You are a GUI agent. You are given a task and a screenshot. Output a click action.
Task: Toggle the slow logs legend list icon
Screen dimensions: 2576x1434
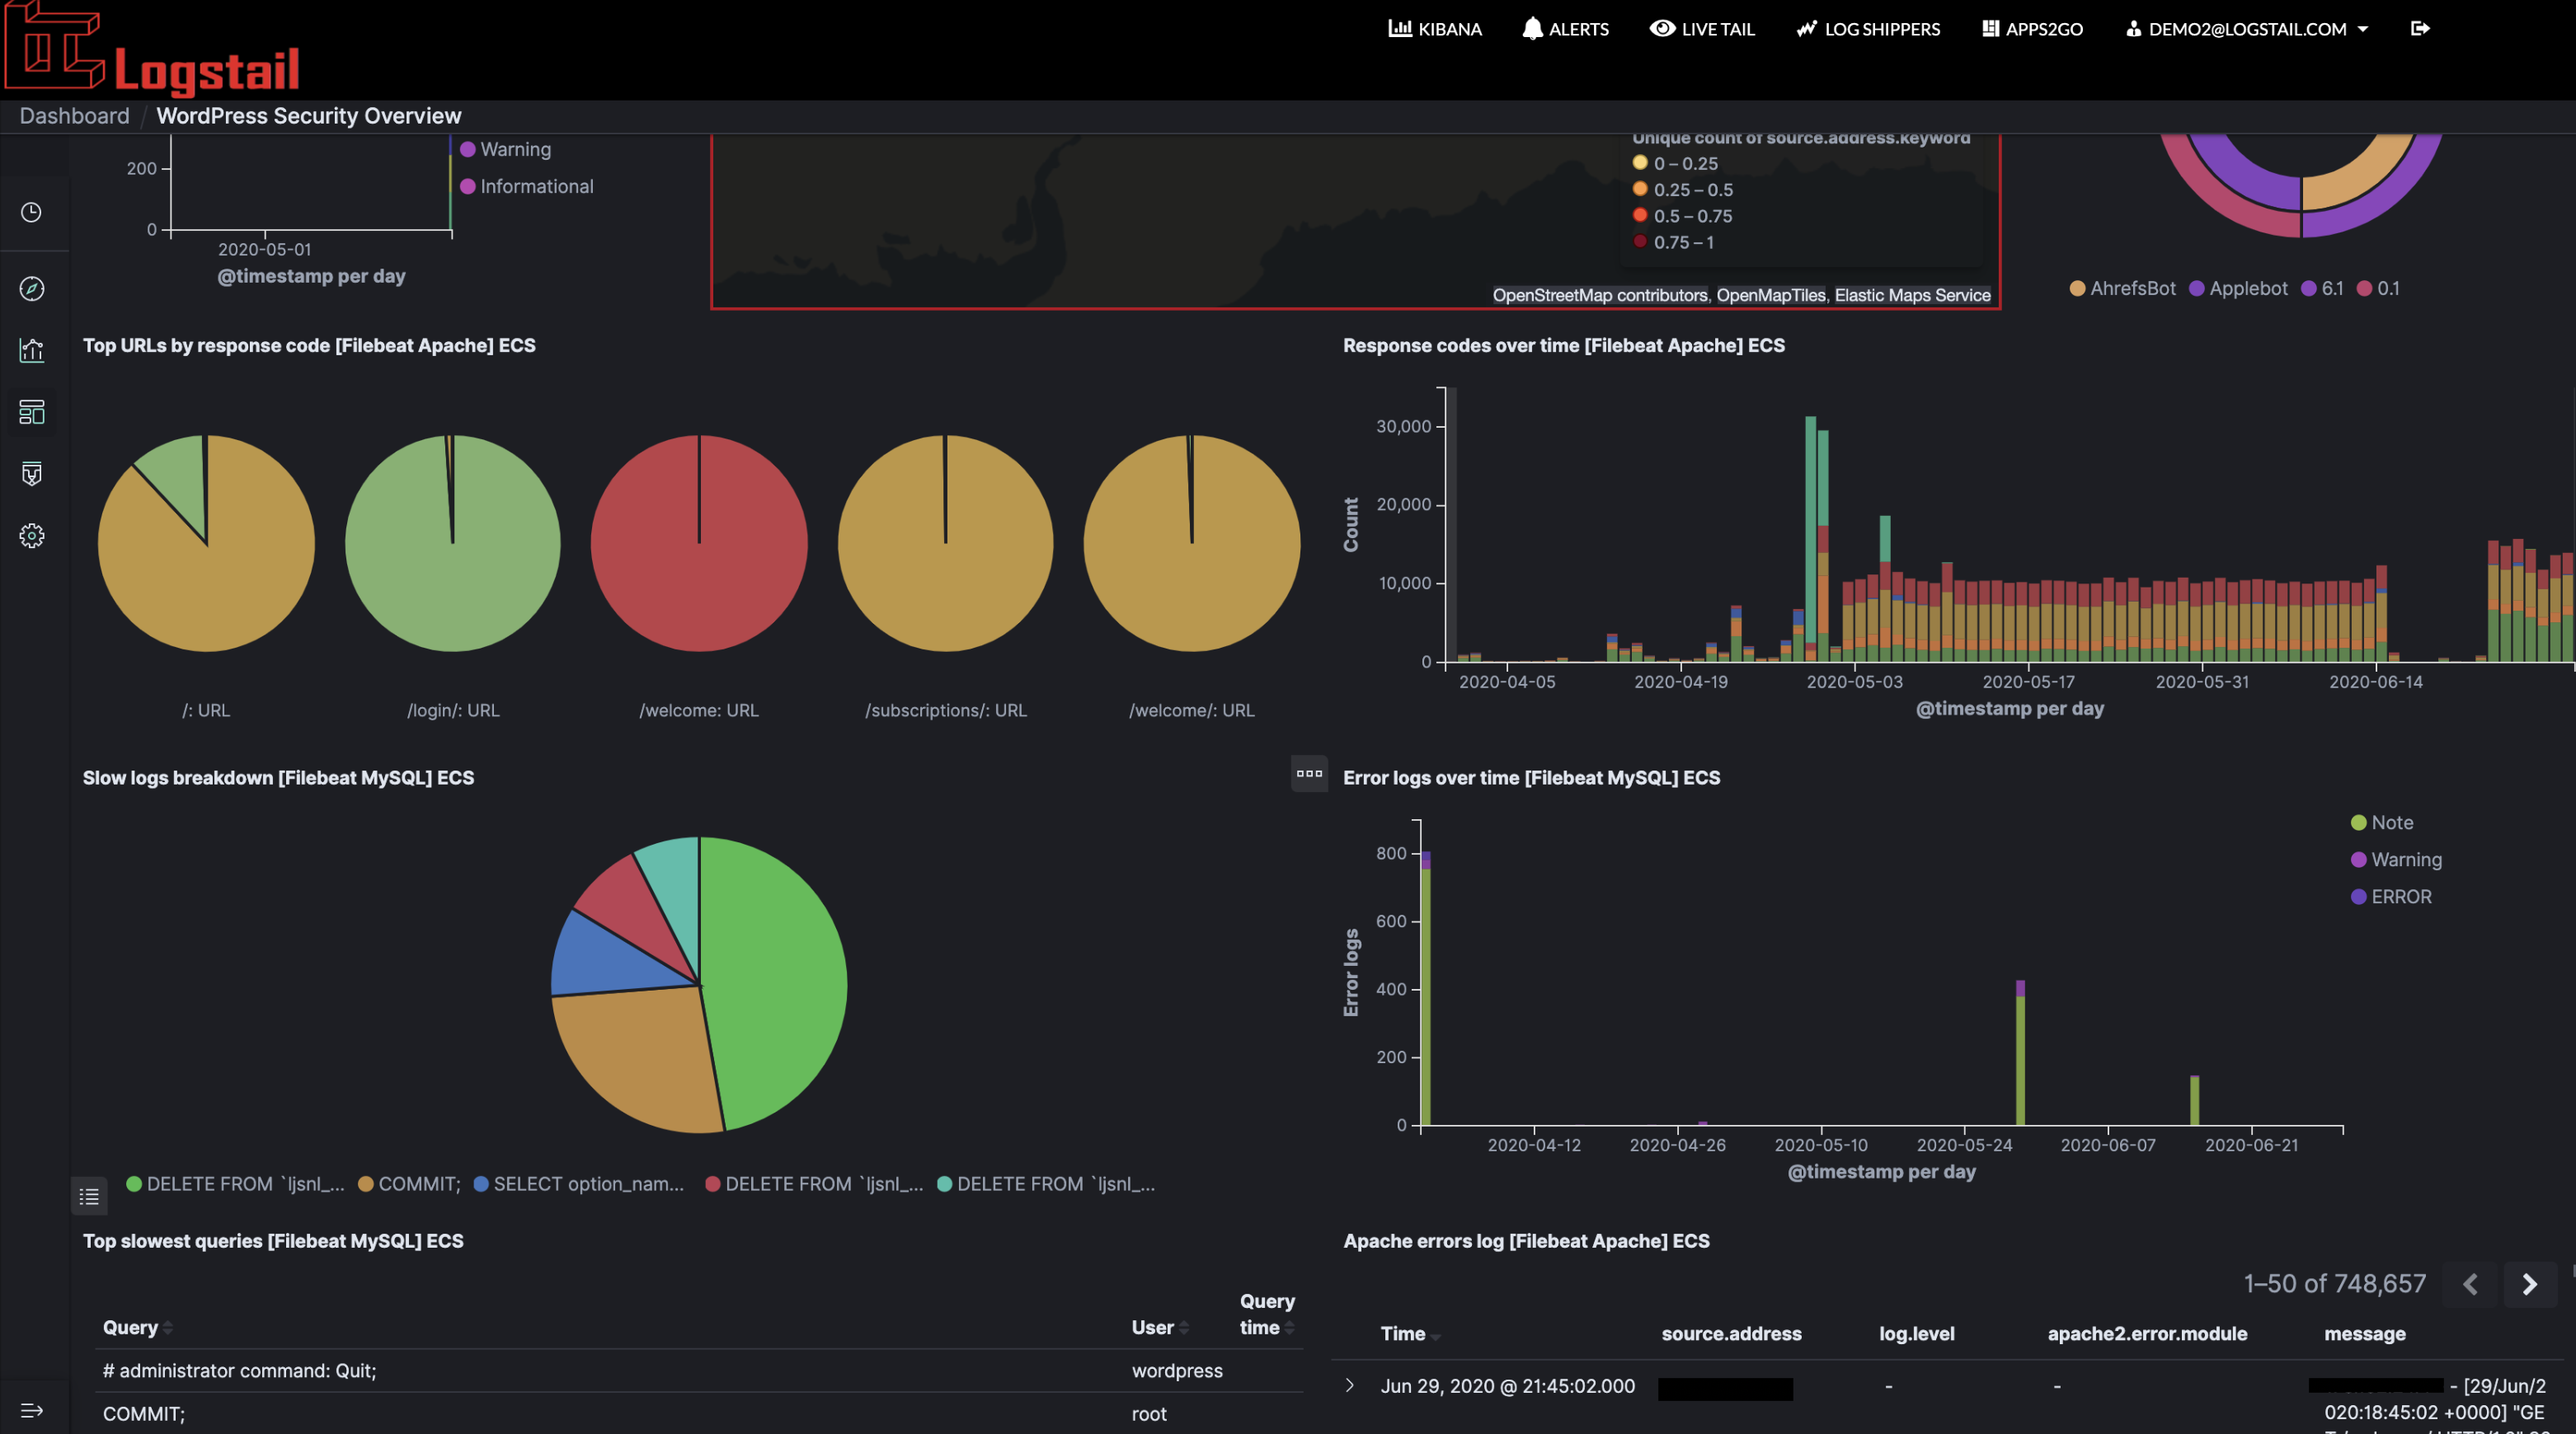pyautogui.click(x=89, y=1196)
